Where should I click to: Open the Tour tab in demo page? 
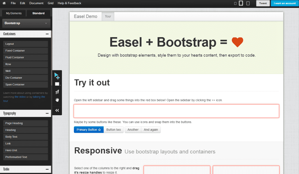[108, 16]
